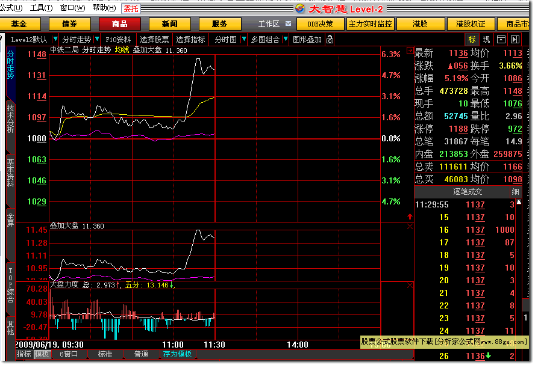Select the 6窗口 bottom tab
The width and height of the screenshot is (535, 365).
click(x=69, y=354)
